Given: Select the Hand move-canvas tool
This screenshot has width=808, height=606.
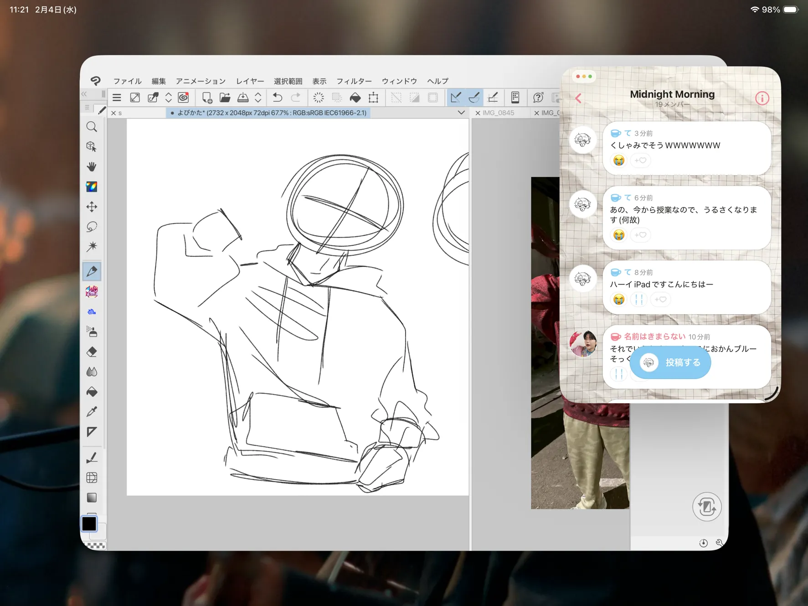Looking at the screenshot, I should [92, 166].
